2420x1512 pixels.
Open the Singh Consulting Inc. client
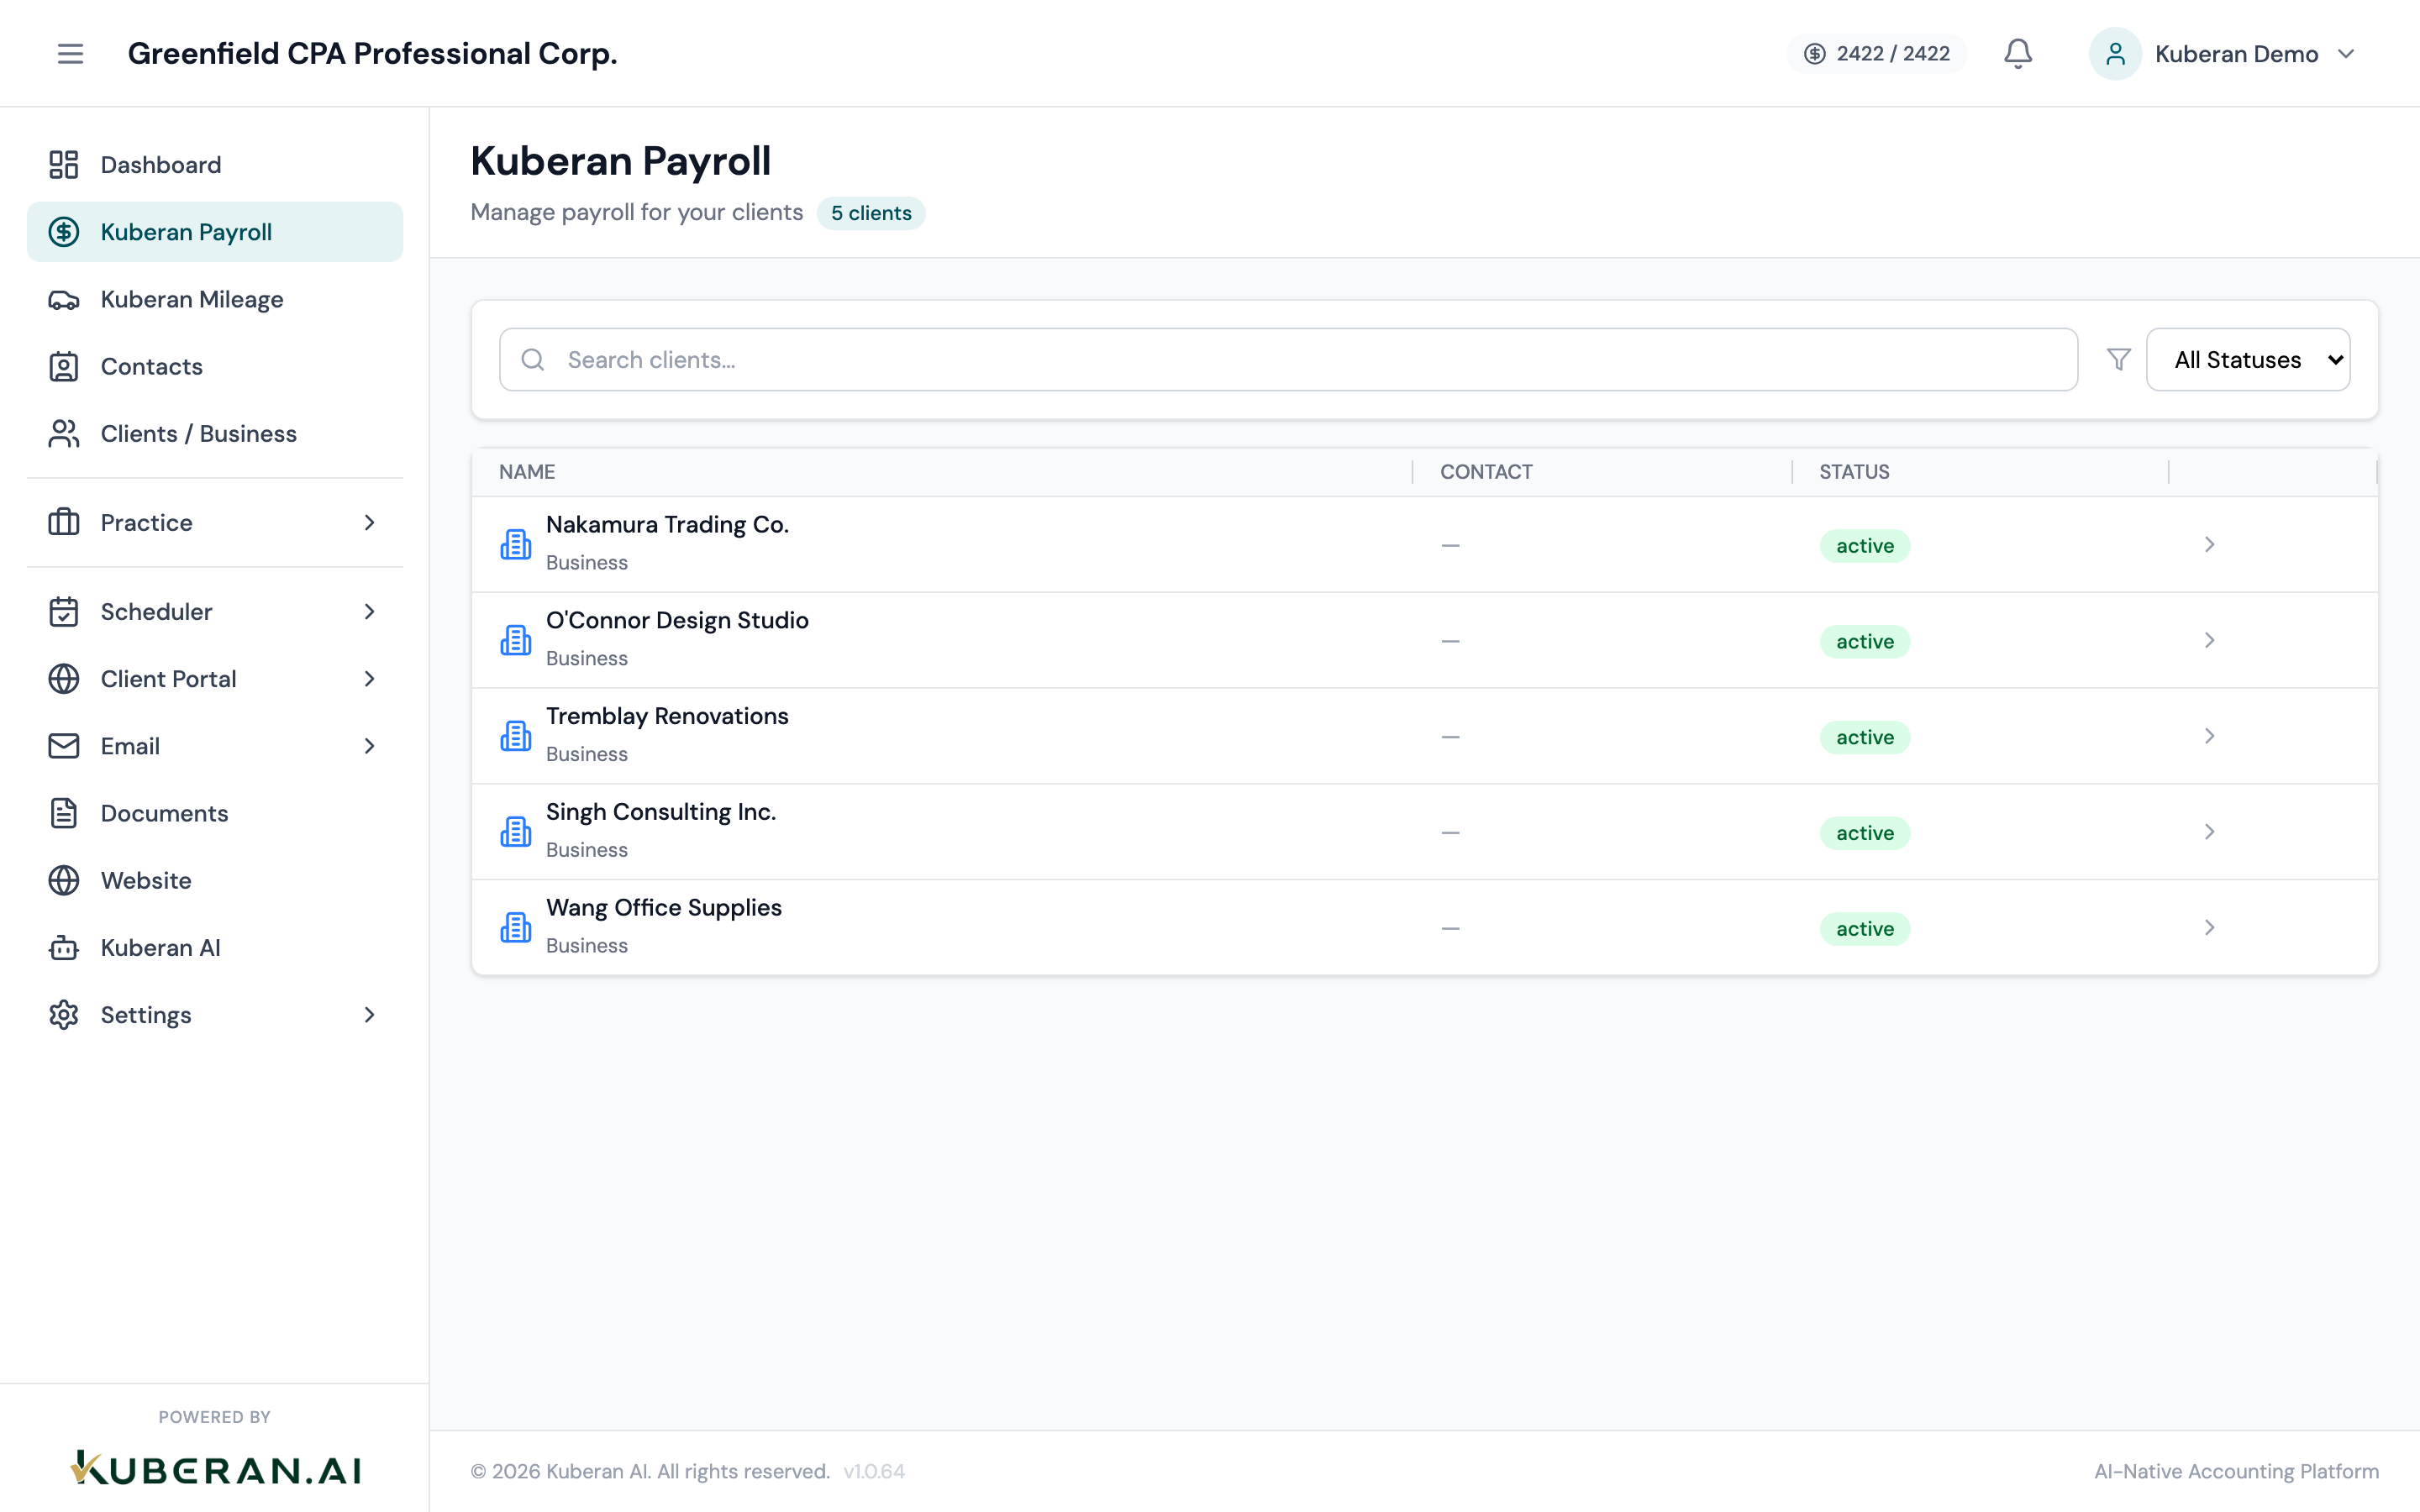coord(1424,832)
